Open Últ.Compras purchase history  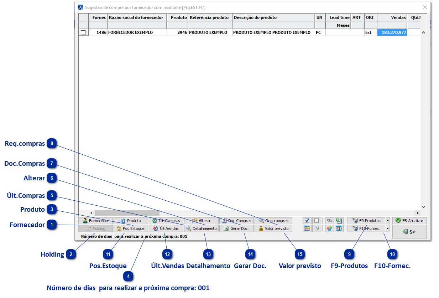click(x=166, y=221)
